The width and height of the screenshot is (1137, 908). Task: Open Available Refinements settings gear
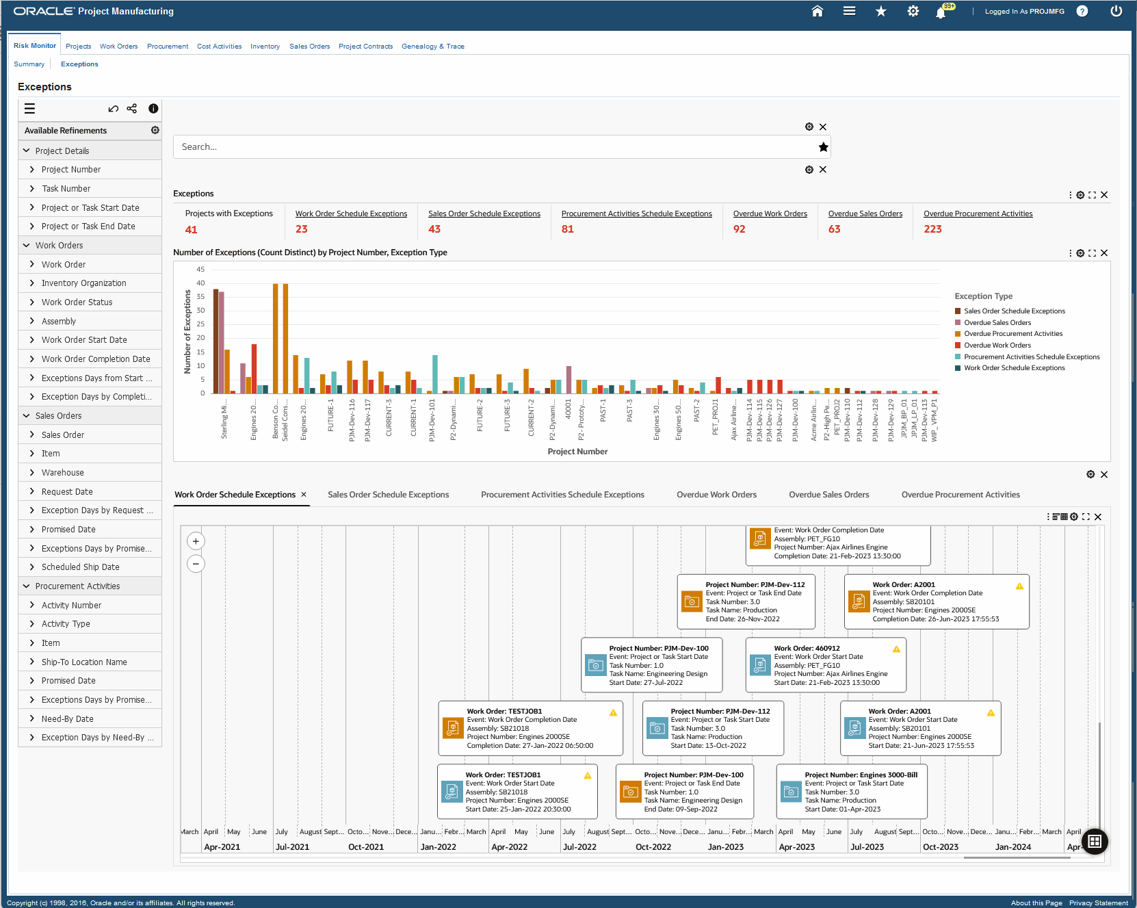point(155,130)
